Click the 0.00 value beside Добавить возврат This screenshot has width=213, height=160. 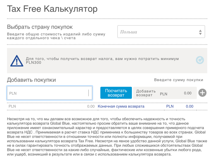click(187, 93)
